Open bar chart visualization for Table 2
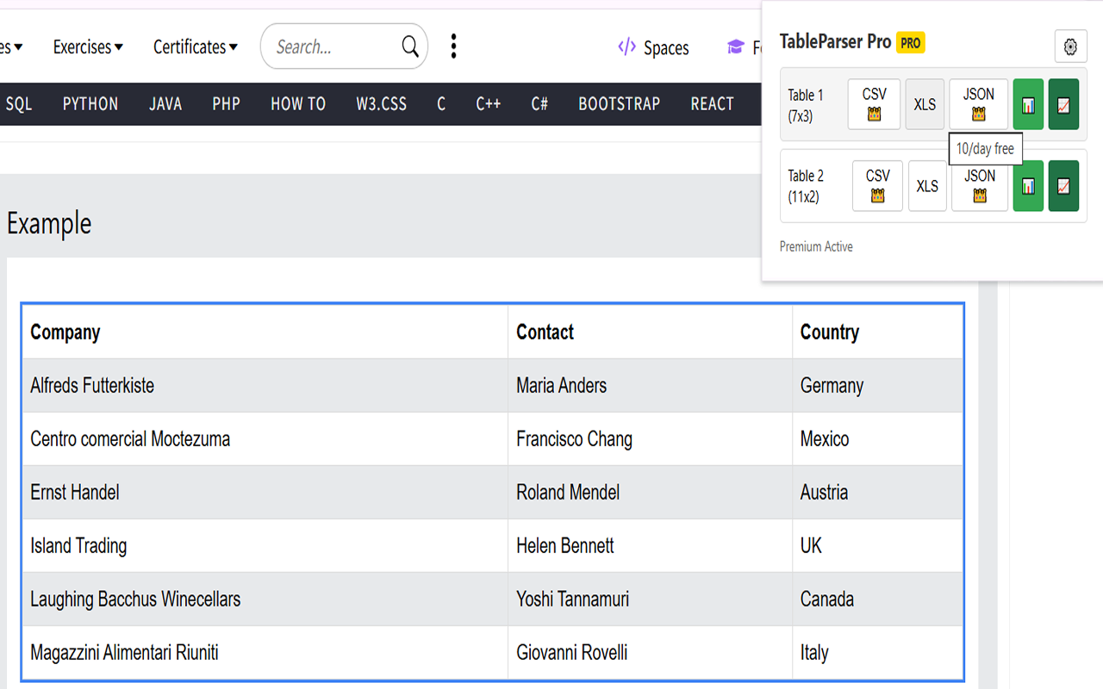Viewport: 1103px width, 689px height. [x=1028, y=185]
